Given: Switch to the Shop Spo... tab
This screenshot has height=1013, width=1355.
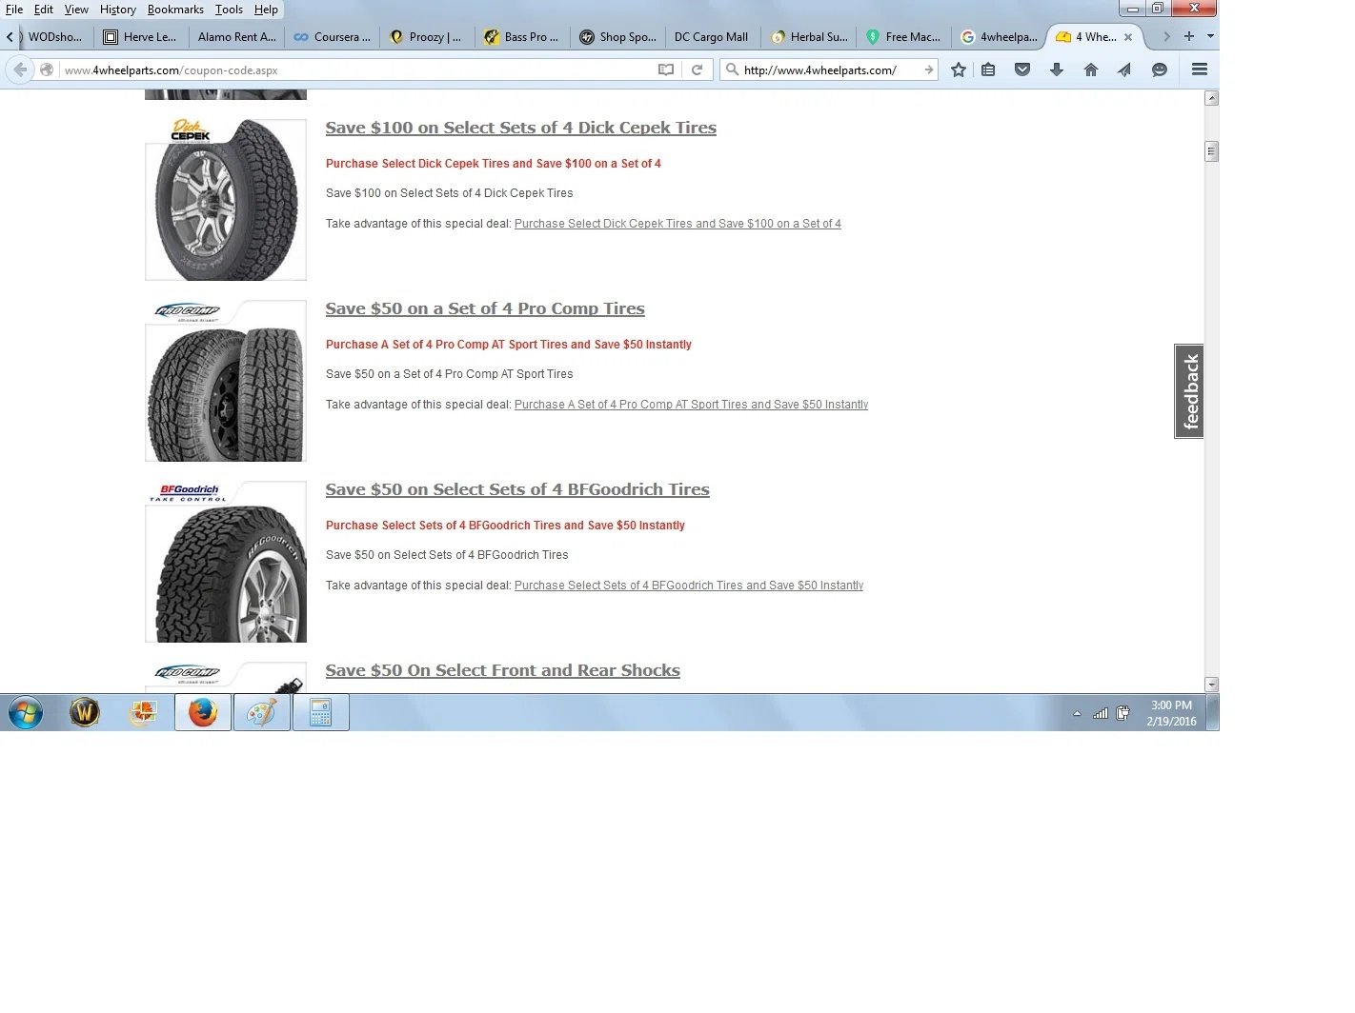Looking at the screenshot, I should pos(617,37).
